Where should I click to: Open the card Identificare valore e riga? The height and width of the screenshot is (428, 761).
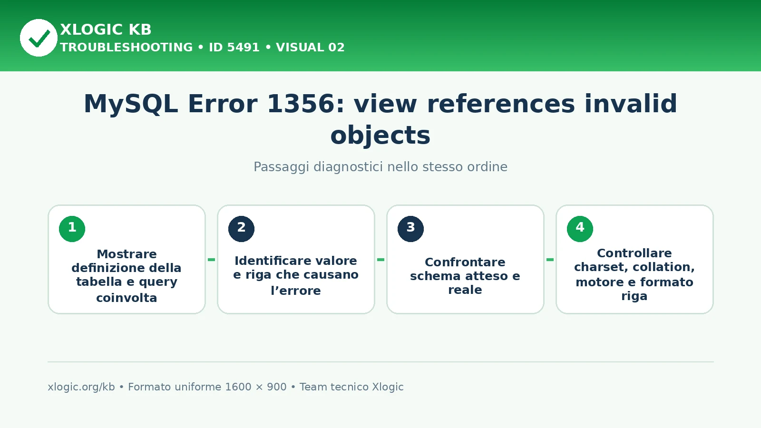pyautogui.click(x=296, y=259)
